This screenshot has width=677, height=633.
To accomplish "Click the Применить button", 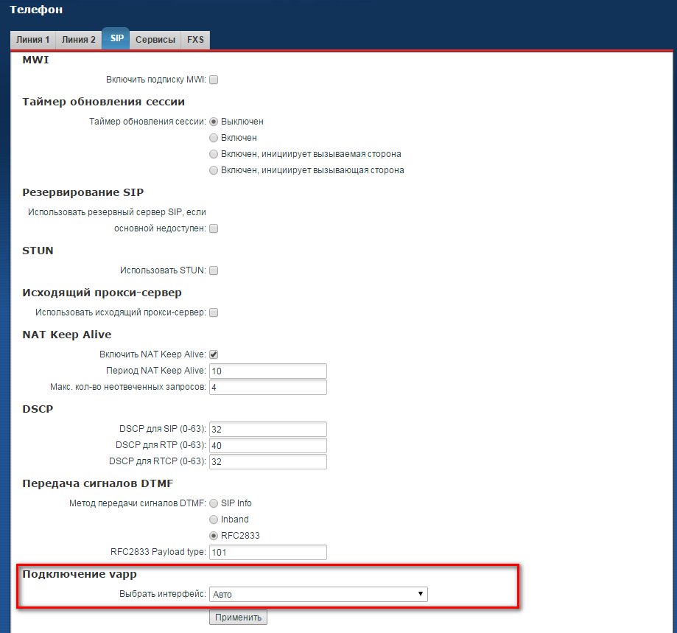I will click(238, 617).
